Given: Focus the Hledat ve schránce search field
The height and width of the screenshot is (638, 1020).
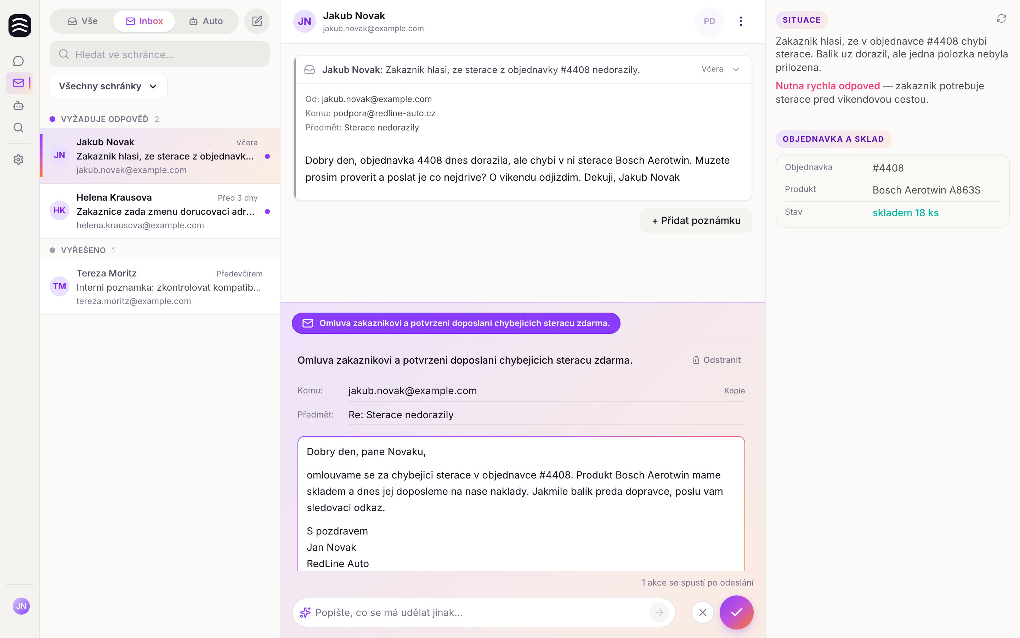Looking at the screenshot, I should click(x=159, y=55).
